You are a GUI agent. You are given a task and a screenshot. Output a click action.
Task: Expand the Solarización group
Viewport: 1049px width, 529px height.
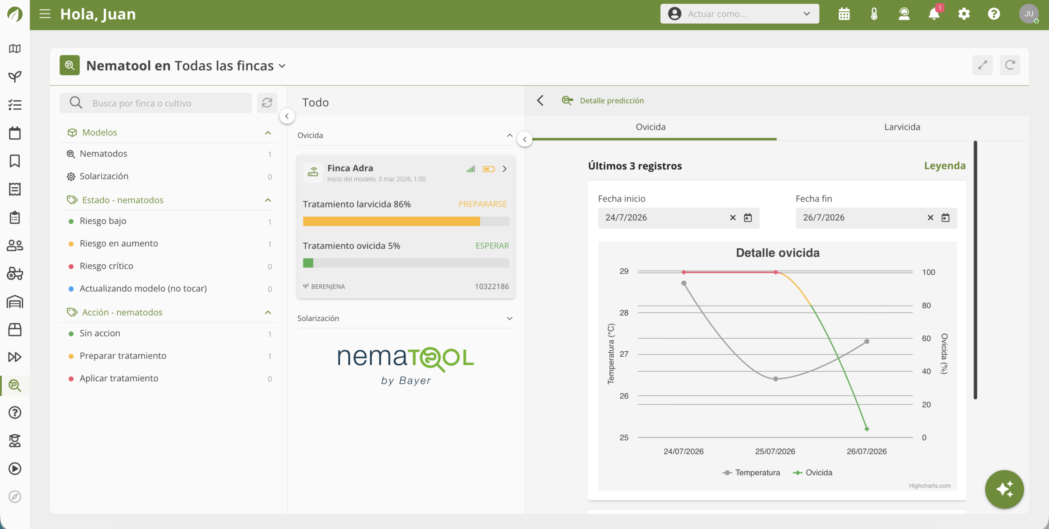click(510, 318)
